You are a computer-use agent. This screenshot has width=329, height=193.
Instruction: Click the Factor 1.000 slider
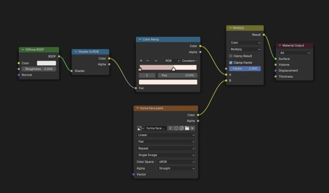click(x=245, y=68)
